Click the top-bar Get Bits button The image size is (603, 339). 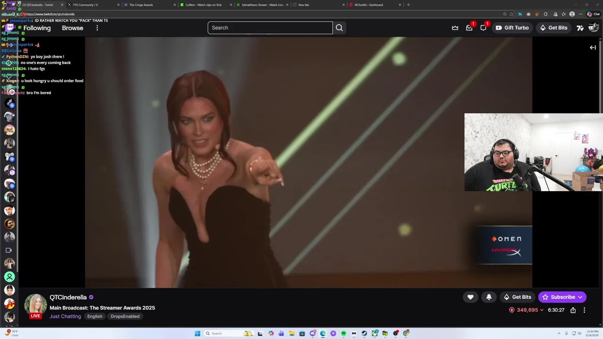(554, 28)
